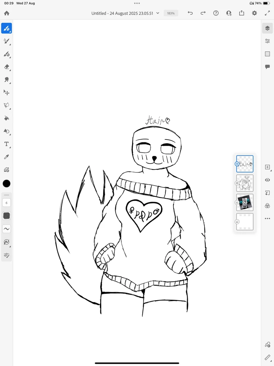This screenshot has width=274, height=366.
Task: Select the Hair text layer thumbnail
Action: (x=245, y=164)
